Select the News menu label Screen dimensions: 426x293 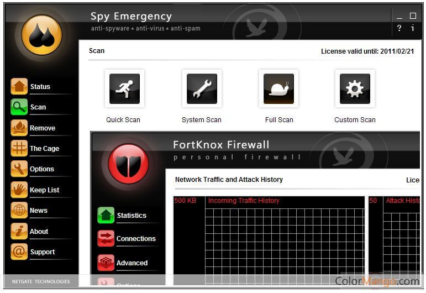(x=39, y=211)
